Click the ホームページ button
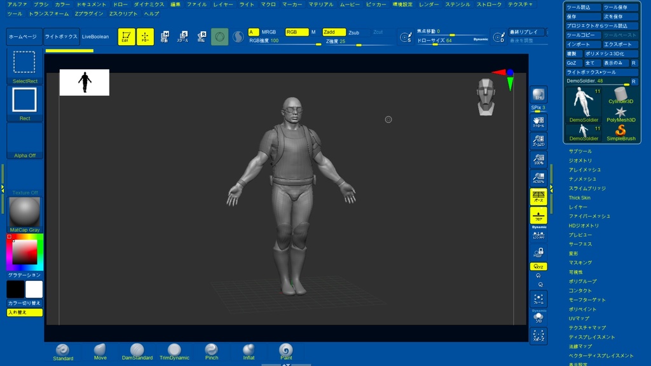The height and width of the screenshot is (366, 651). pos(24,36)
